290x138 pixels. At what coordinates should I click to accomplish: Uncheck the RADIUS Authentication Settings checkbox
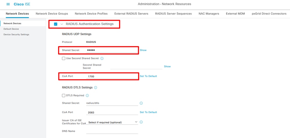coord(56,24)
